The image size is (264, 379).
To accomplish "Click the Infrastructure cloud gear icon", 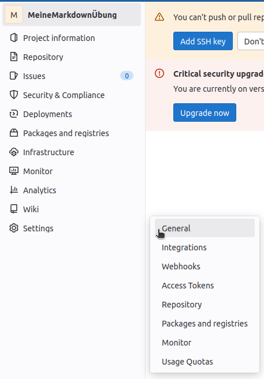I will (x=14, y=152).
